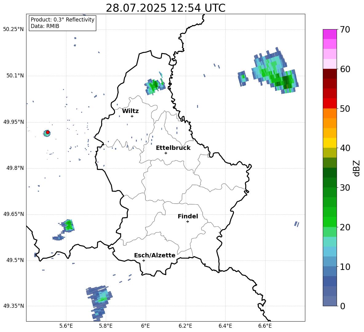This screenshot has height=332, width=364.
Task: Click the small isolated echo near 6.5°E 50.1°N
Action: 243,79
